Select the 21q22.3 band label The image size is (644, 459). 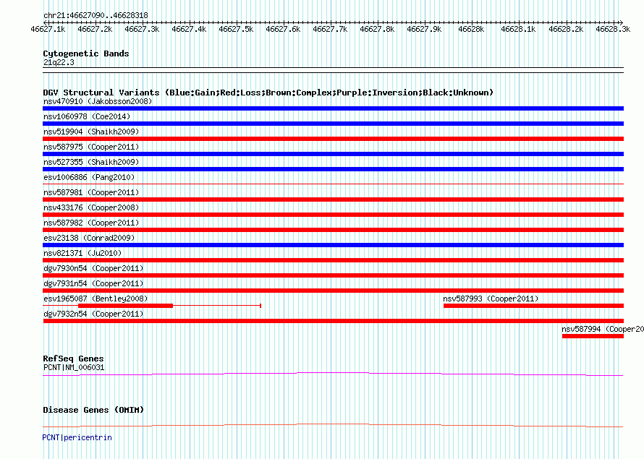pos(59,62)
